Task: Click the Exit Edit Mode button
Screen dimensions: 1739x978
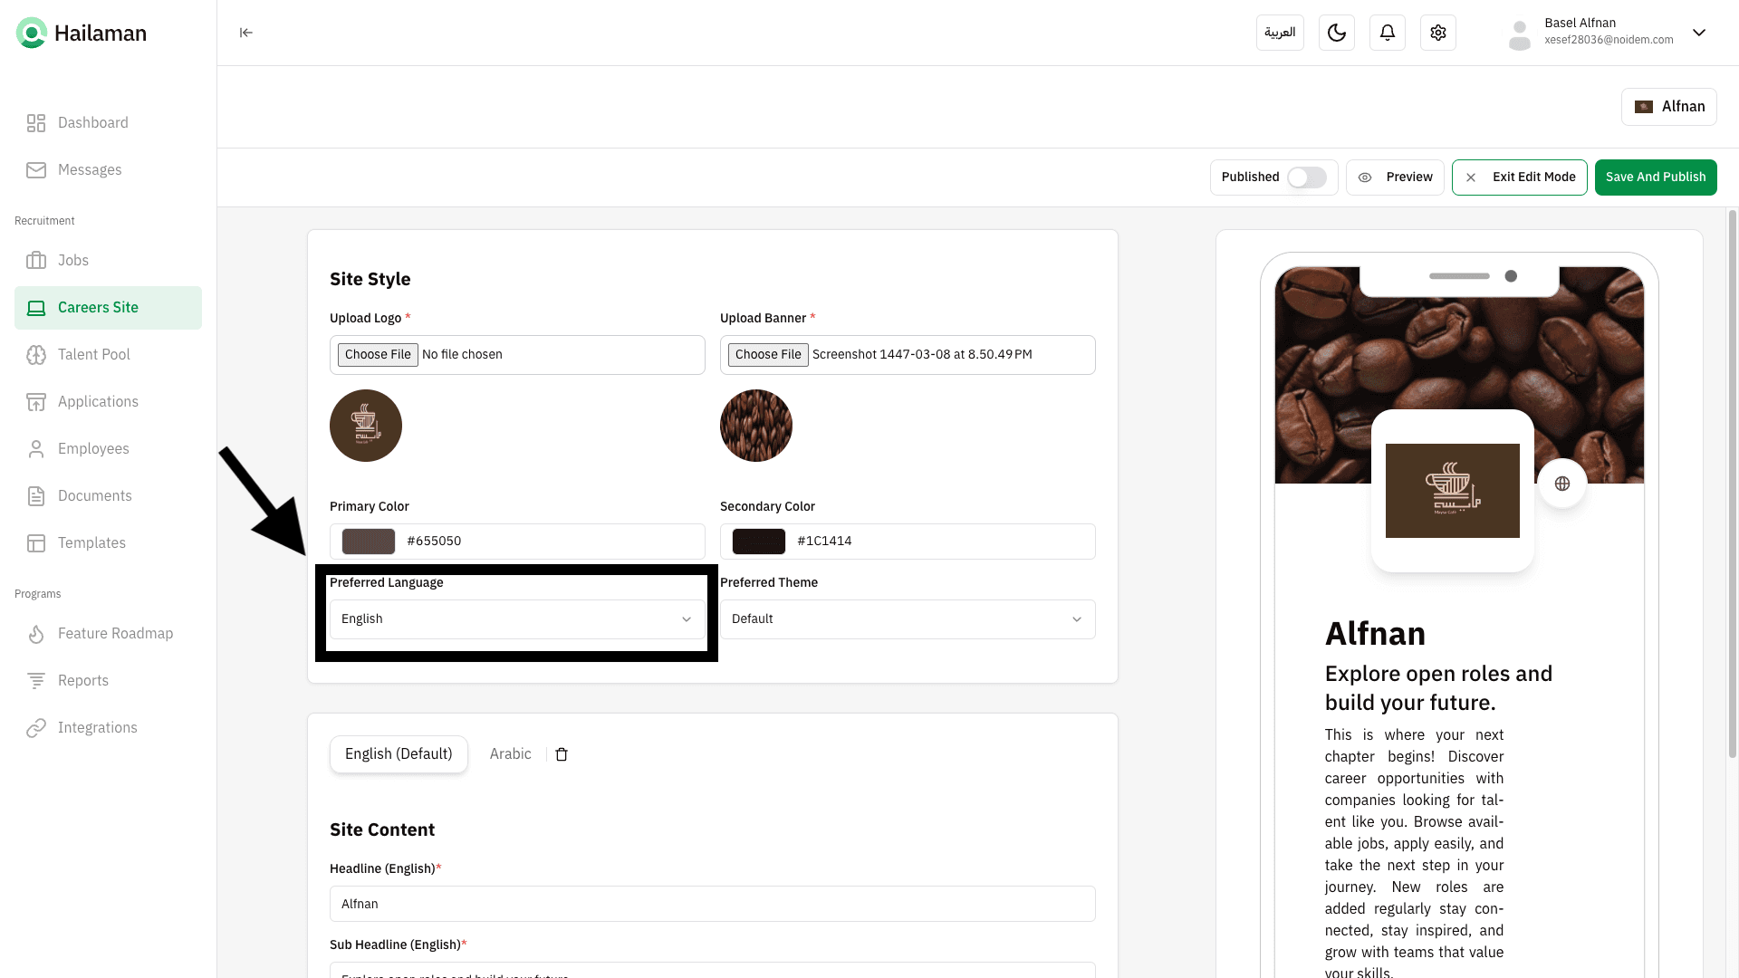Action: (1519, 177)
